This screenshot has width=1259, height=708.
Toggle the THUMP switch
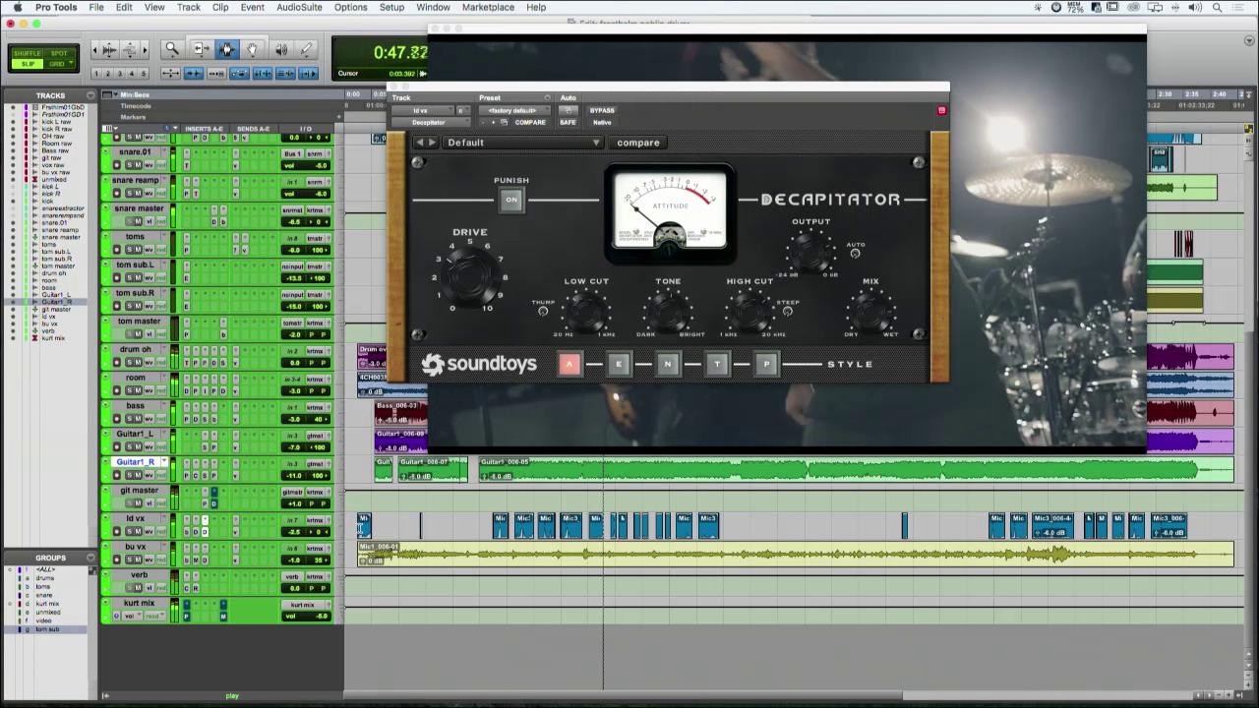[543, 312]
